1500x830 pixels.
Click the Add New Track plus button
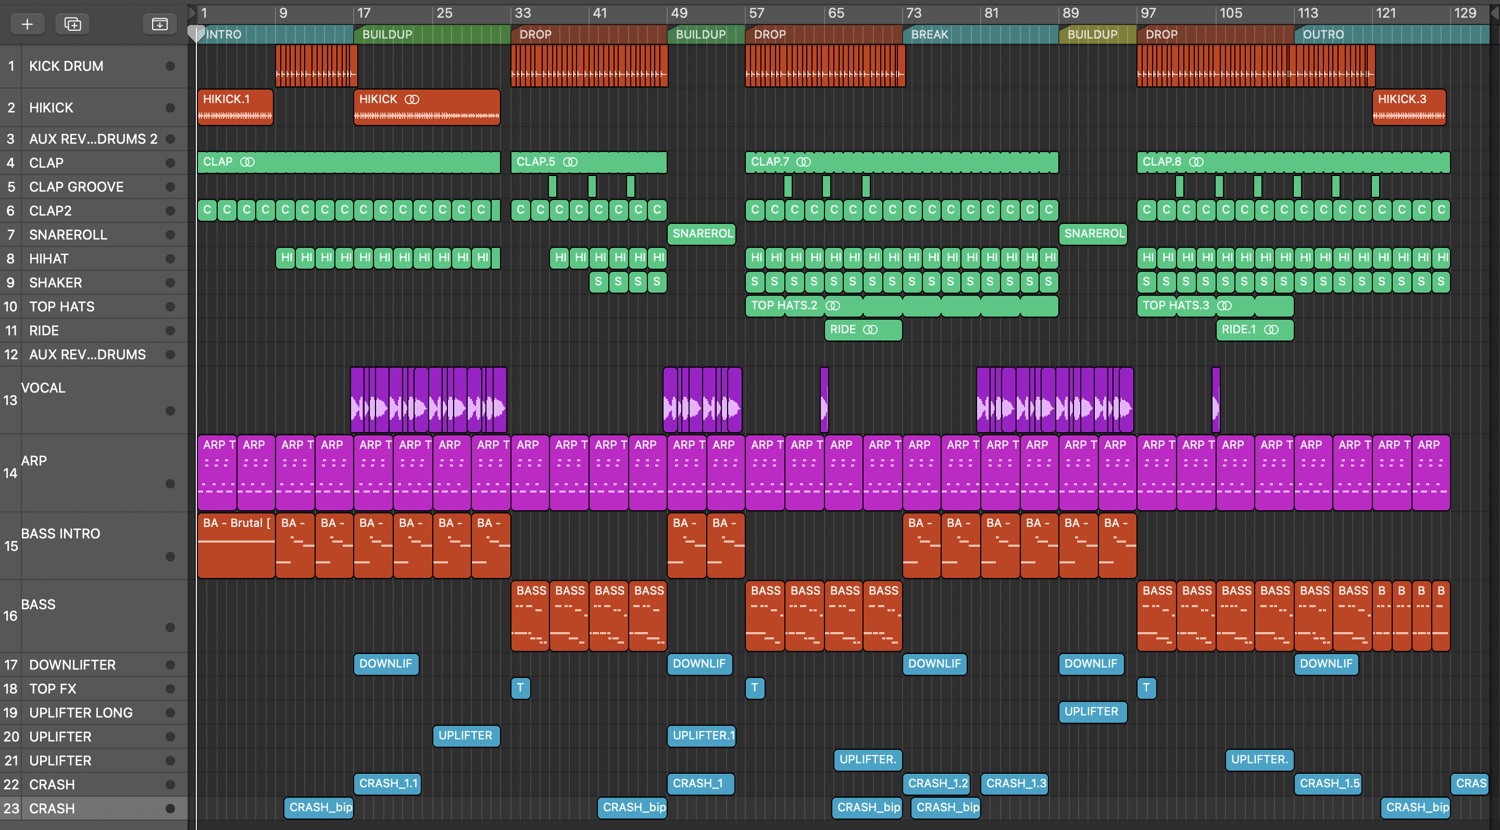pos(27,24)
